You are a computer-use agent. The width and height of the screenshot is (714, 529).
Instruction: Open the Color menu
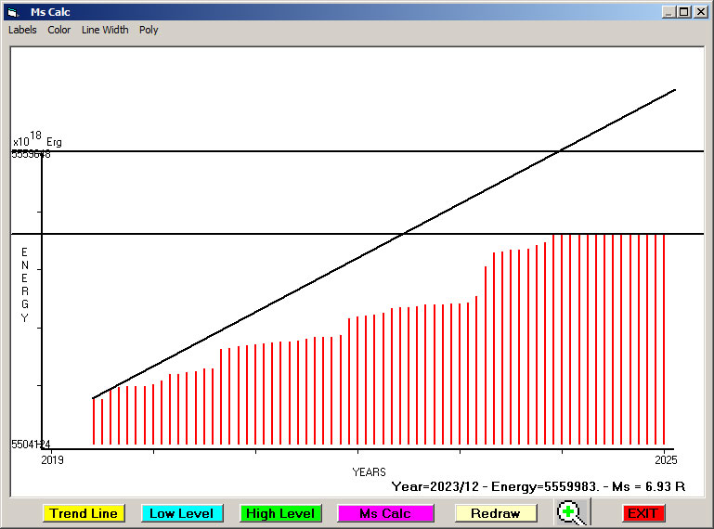[x=59, y=30]
